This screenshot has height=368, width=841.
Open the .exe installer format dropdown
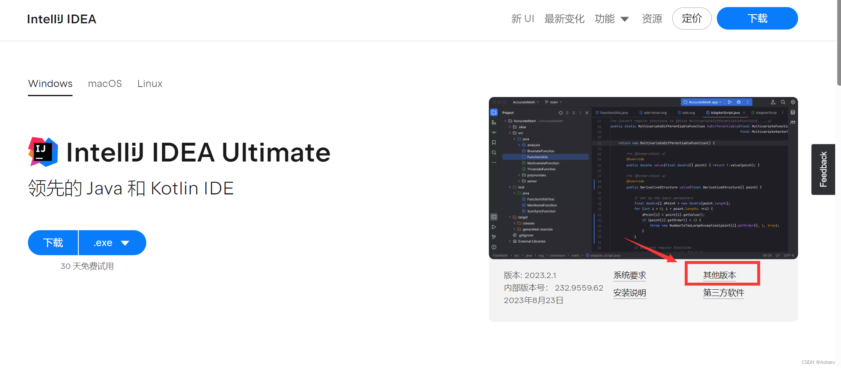[x=113, y=243]
